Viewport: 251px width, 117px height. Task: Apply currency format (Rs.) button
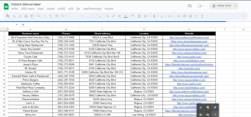39,16
